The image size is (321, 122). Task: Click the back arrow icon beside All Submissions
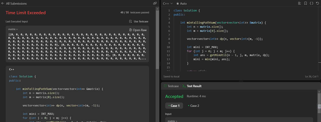point(3,3)
